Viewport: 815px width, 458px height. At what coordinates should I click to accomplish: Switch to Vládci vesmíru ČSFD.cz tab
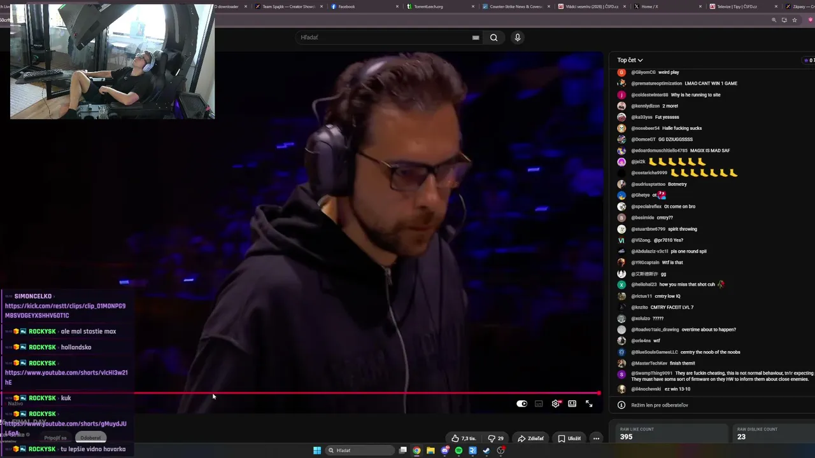point(592,6)
